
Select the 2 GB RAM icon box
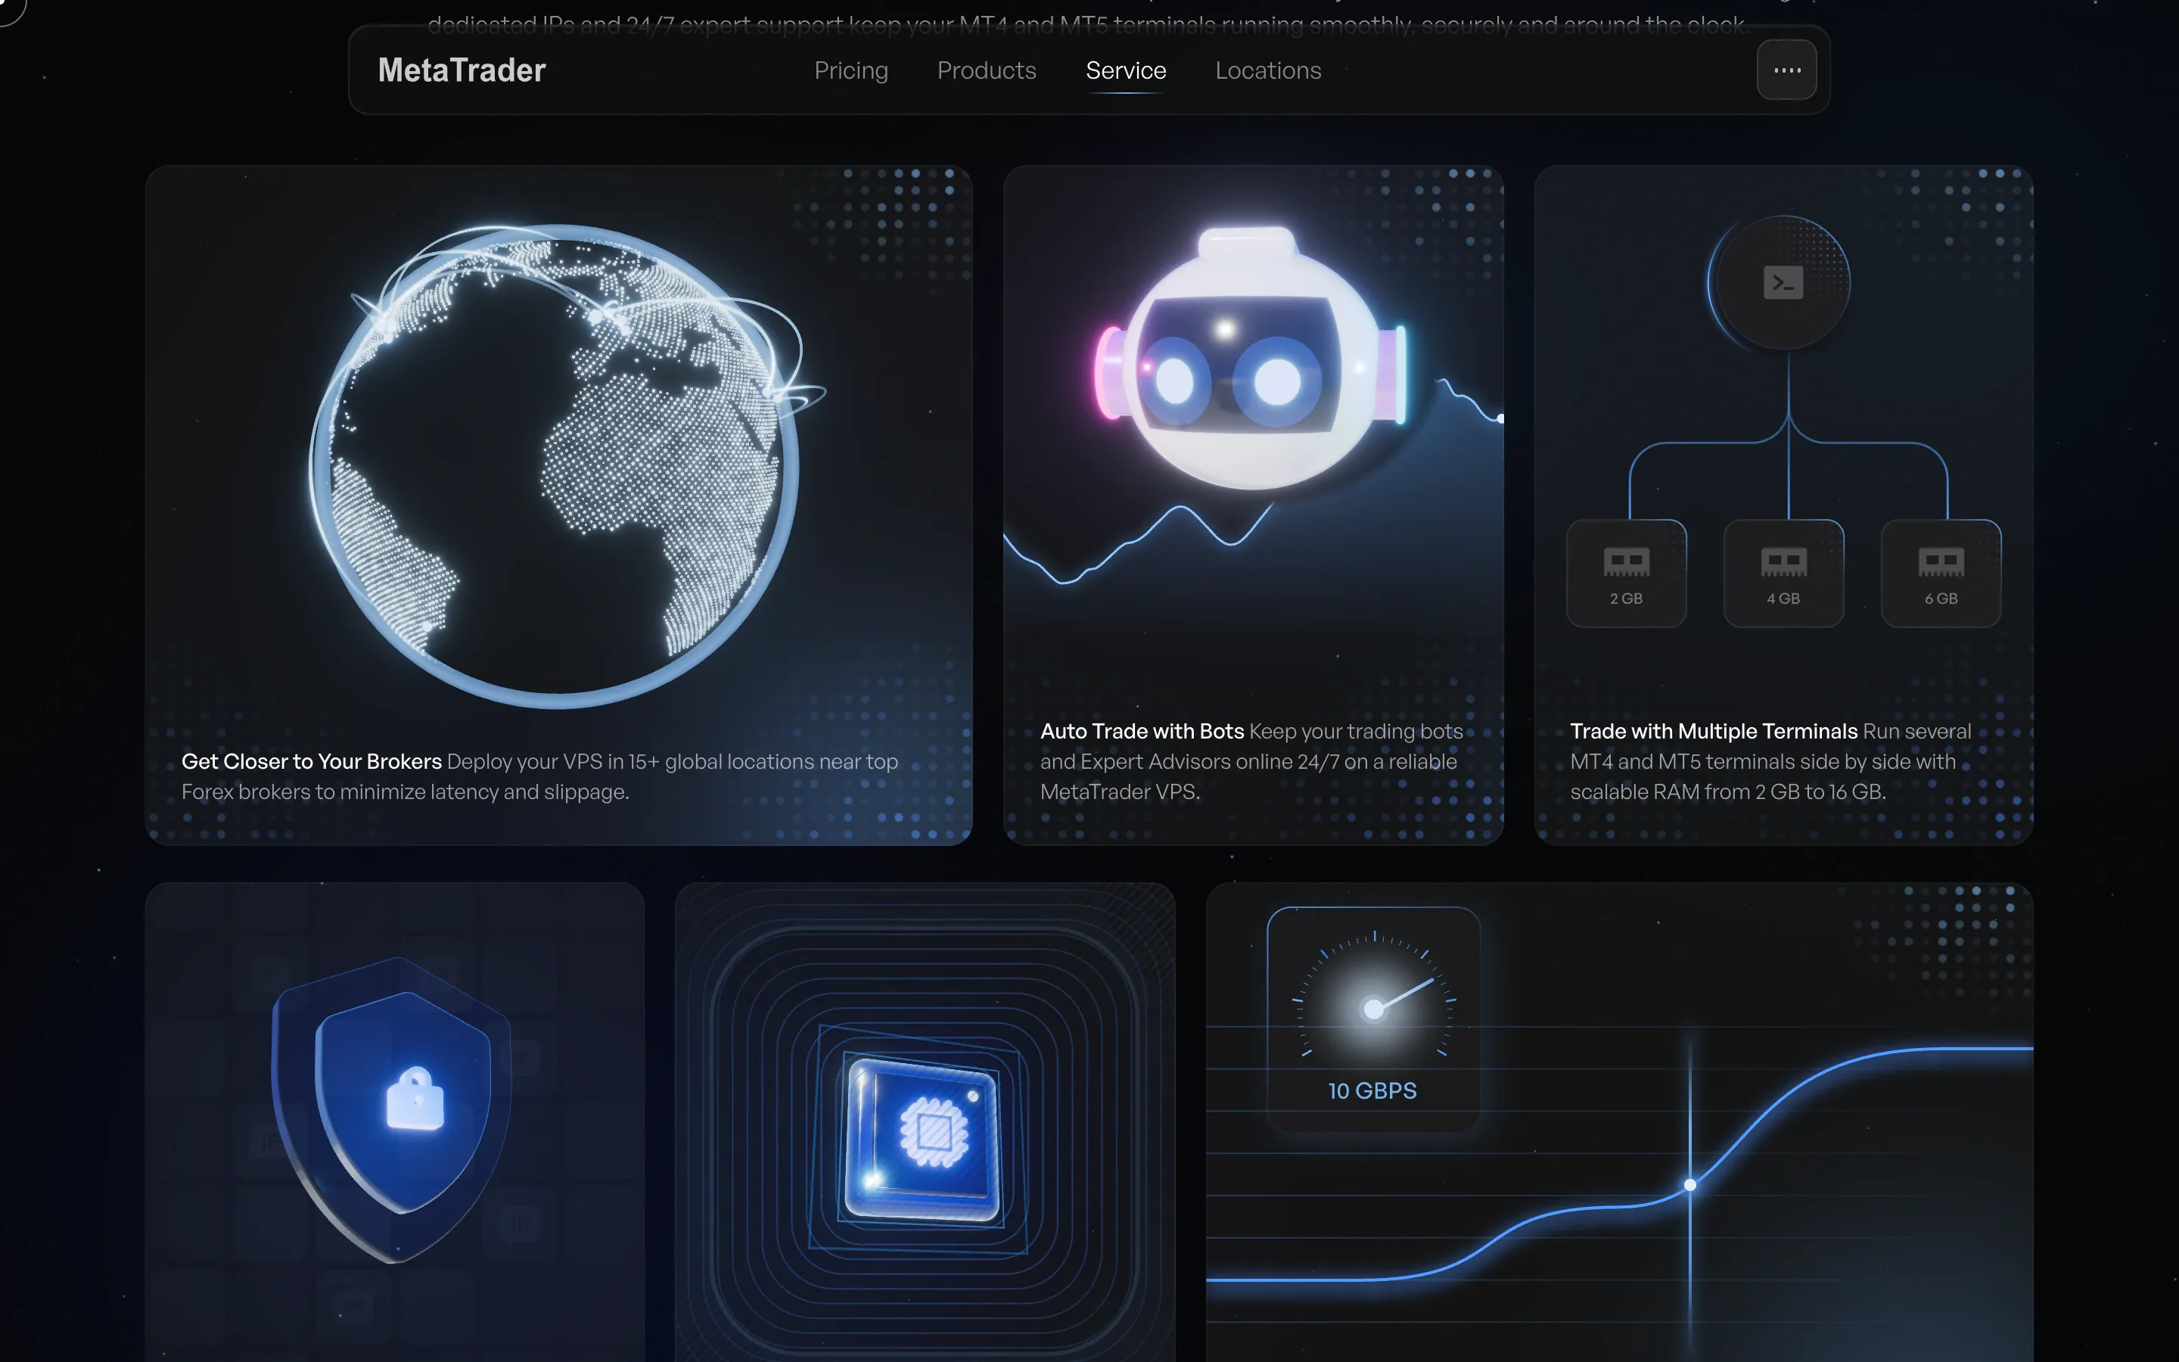(1626, 573)
